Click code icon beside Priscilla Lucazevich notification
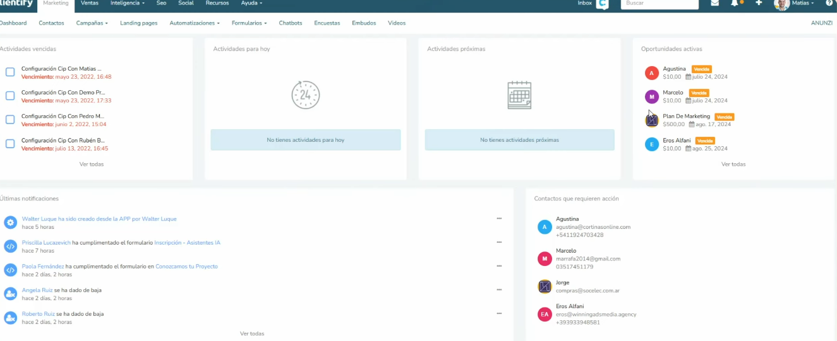 tap(10, 246)
